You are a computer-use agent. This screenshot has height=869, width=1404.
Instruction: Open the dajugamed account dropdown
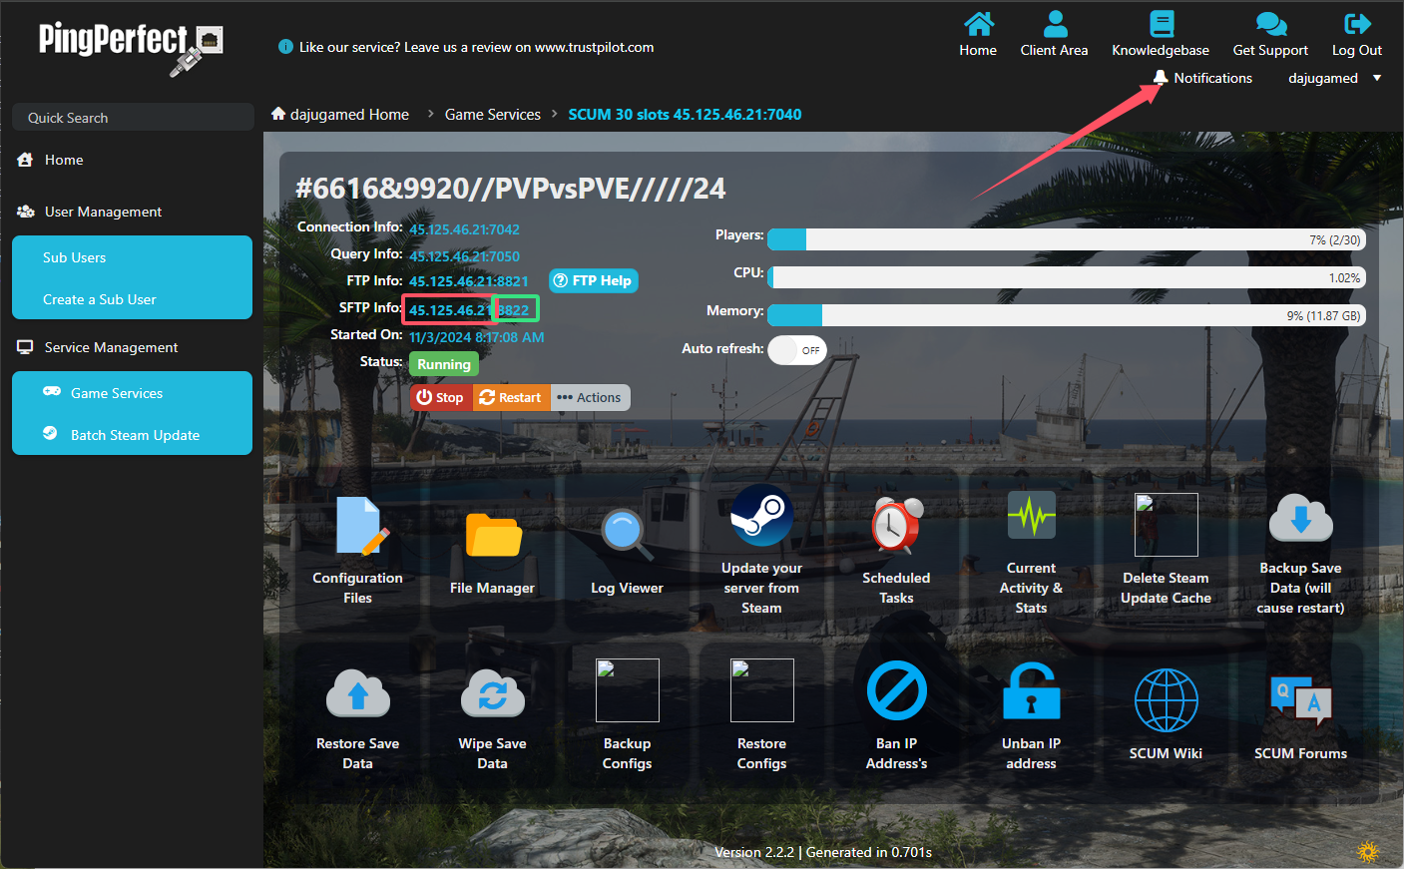tap(1334, 78)
